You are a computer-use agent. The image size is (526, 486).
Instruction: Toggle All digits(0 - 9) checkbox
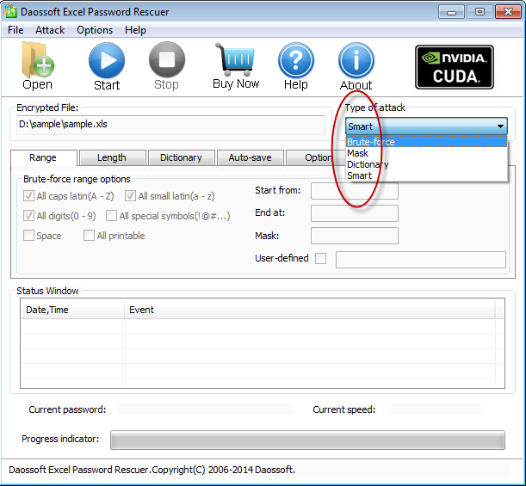[x=28, y=216]
